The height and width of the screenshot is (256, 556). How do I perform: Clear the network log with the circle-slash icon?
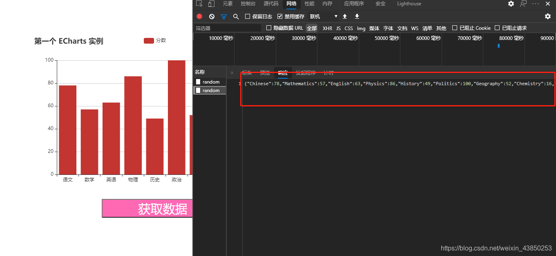coord(212,16)
